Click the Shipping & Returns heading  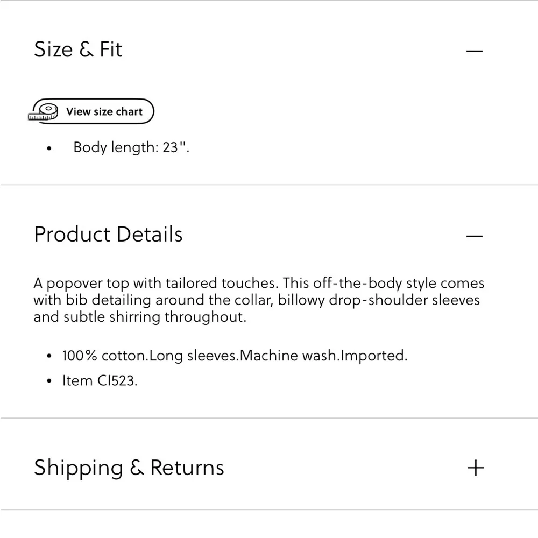(x=129, y=468)
